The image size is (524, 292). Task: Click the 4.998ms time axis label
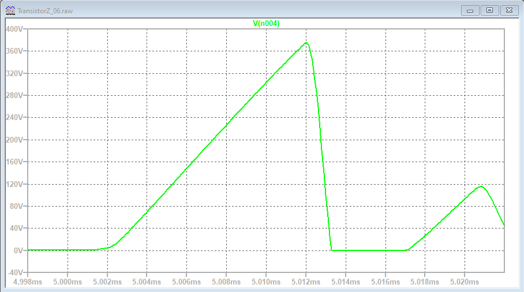pos(28,282)
